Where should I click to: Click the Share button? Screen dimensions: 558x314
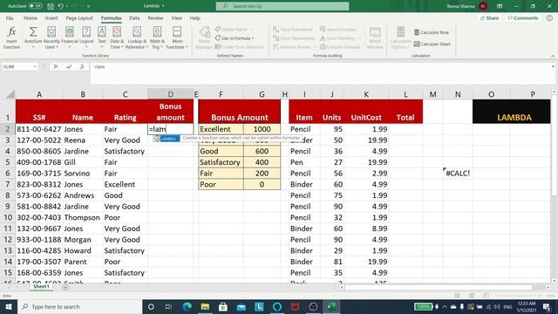[x=489, y=17]
